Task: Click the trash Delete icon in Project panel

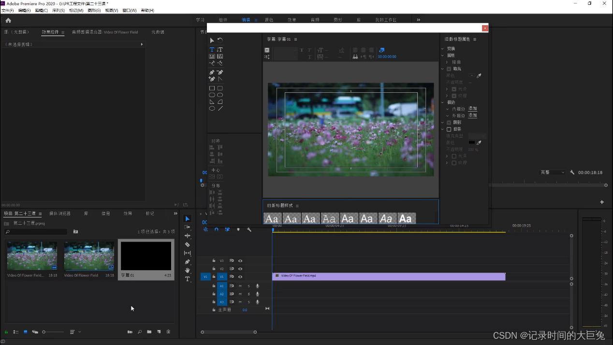Action: tap(168, 332)
